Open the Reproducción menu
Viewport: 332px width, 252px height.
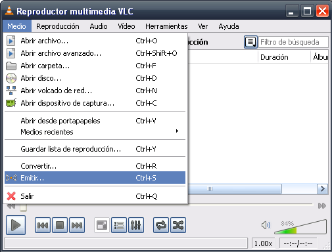click(x=58, y=26)
